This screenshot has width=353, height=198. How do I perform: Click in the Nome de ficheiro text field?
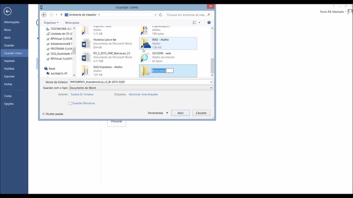(139, 82)
